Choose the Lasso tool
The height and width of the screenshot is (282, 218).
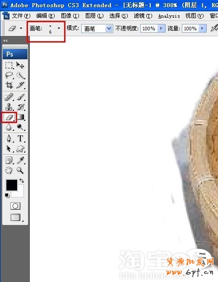[x=9, y=75]
